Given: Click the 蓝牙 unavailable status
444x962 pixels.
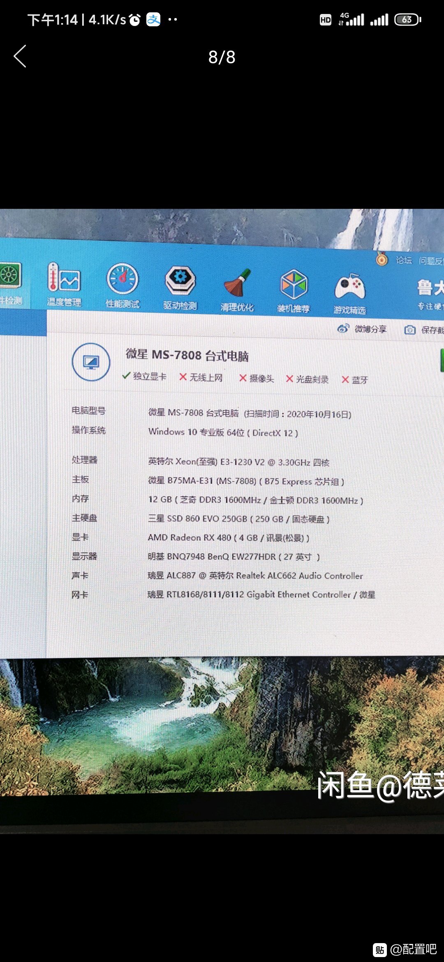Looking at the screenshot, I should [355, 380].
